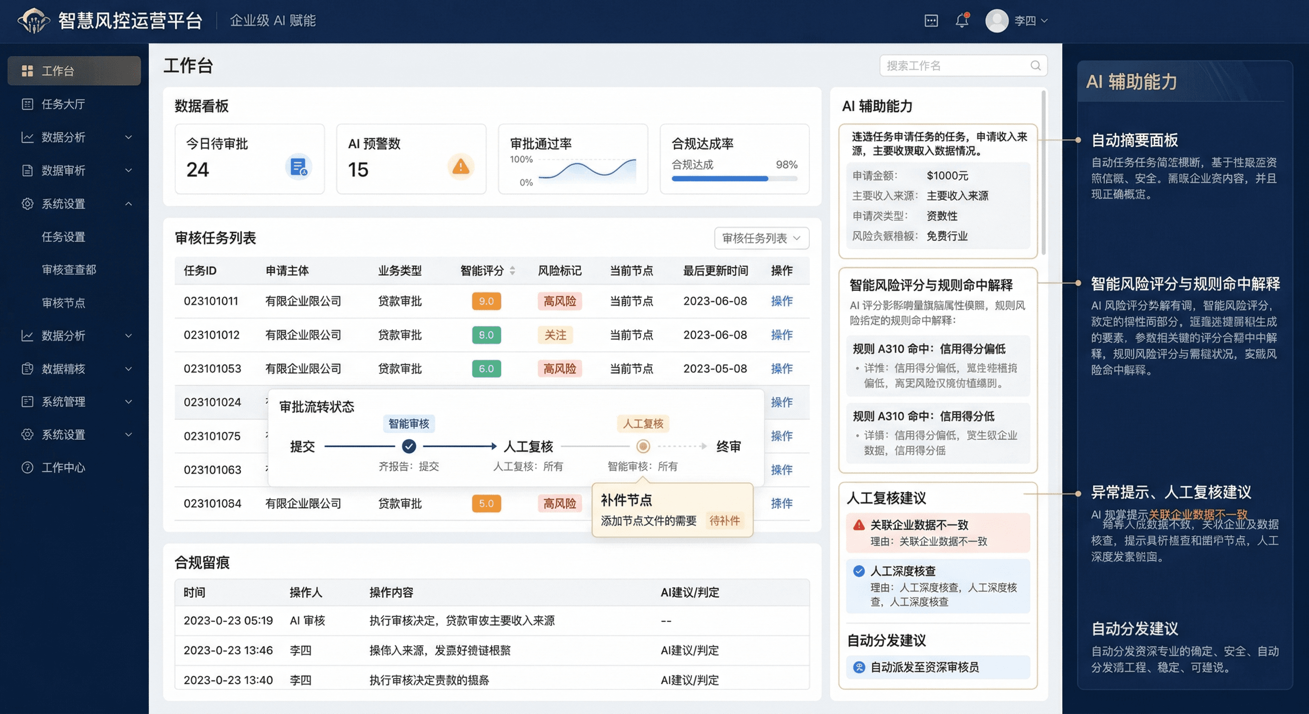This screenshot has height=714, width=1309.
Task: Click the 任务大厅 sidebar icon
Action: pyautogui.click(x=27, y=104)
